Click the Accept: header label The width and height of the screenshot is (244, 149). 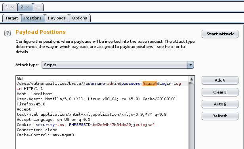coord(25,109)
